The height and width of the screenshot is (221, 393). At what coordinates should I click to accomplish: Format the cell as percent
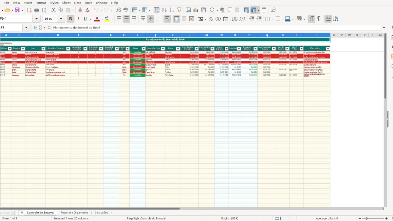211,19
